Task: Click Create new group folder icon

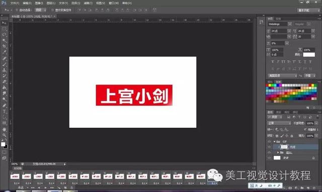Action: (302, 187)
